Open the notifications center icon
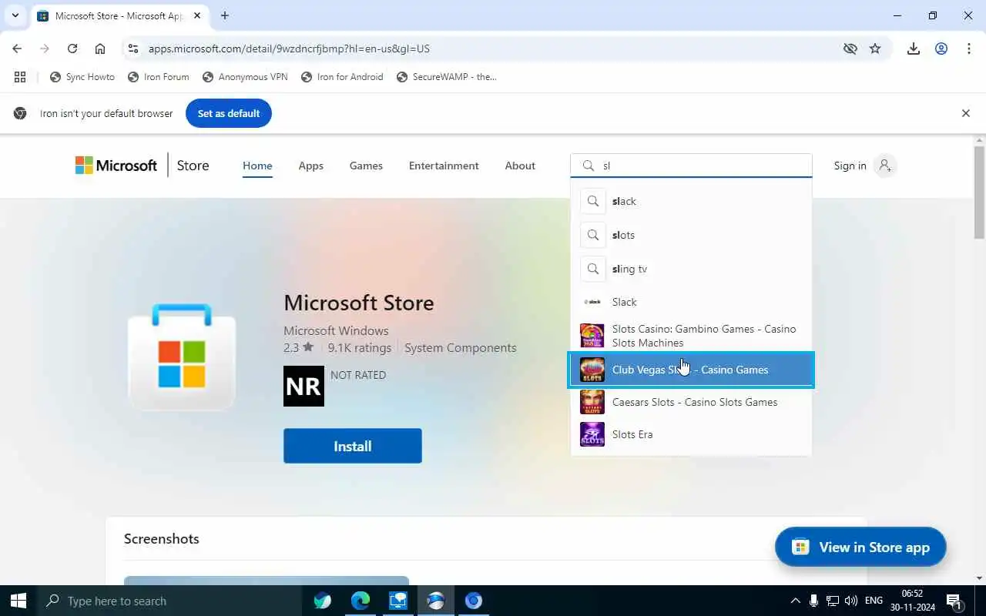 [x=954, y=601]
